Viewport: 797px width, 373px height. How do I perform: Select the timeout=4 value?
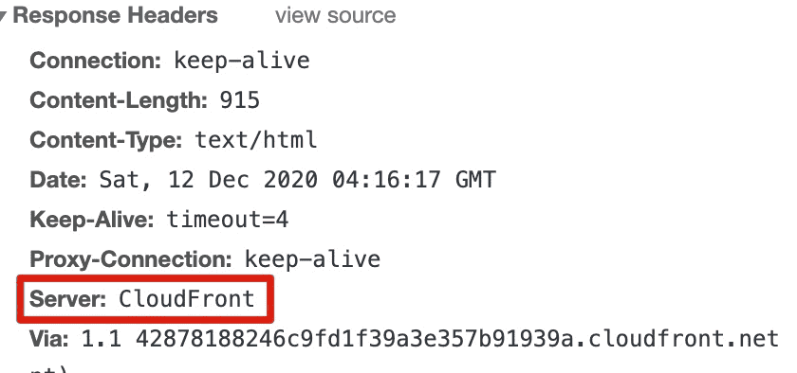pyautogui.click(x=228, y=220)
